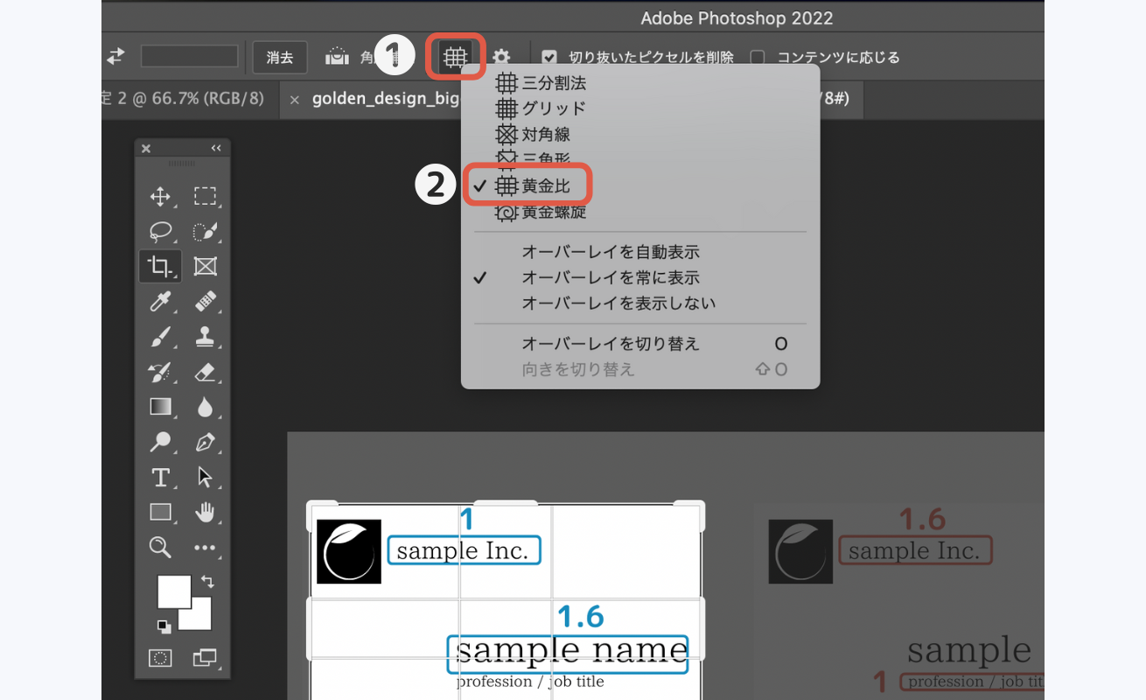
Task: Switch to the golden_design_big tab
Action: 386,99
